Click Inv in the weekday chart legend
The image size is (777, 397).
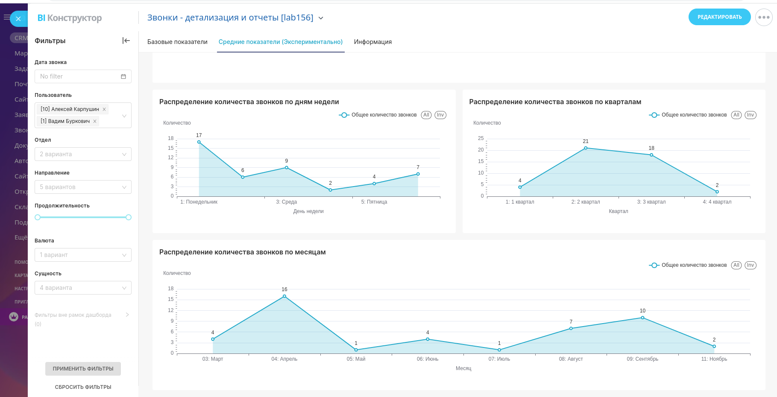coord(440,115)
